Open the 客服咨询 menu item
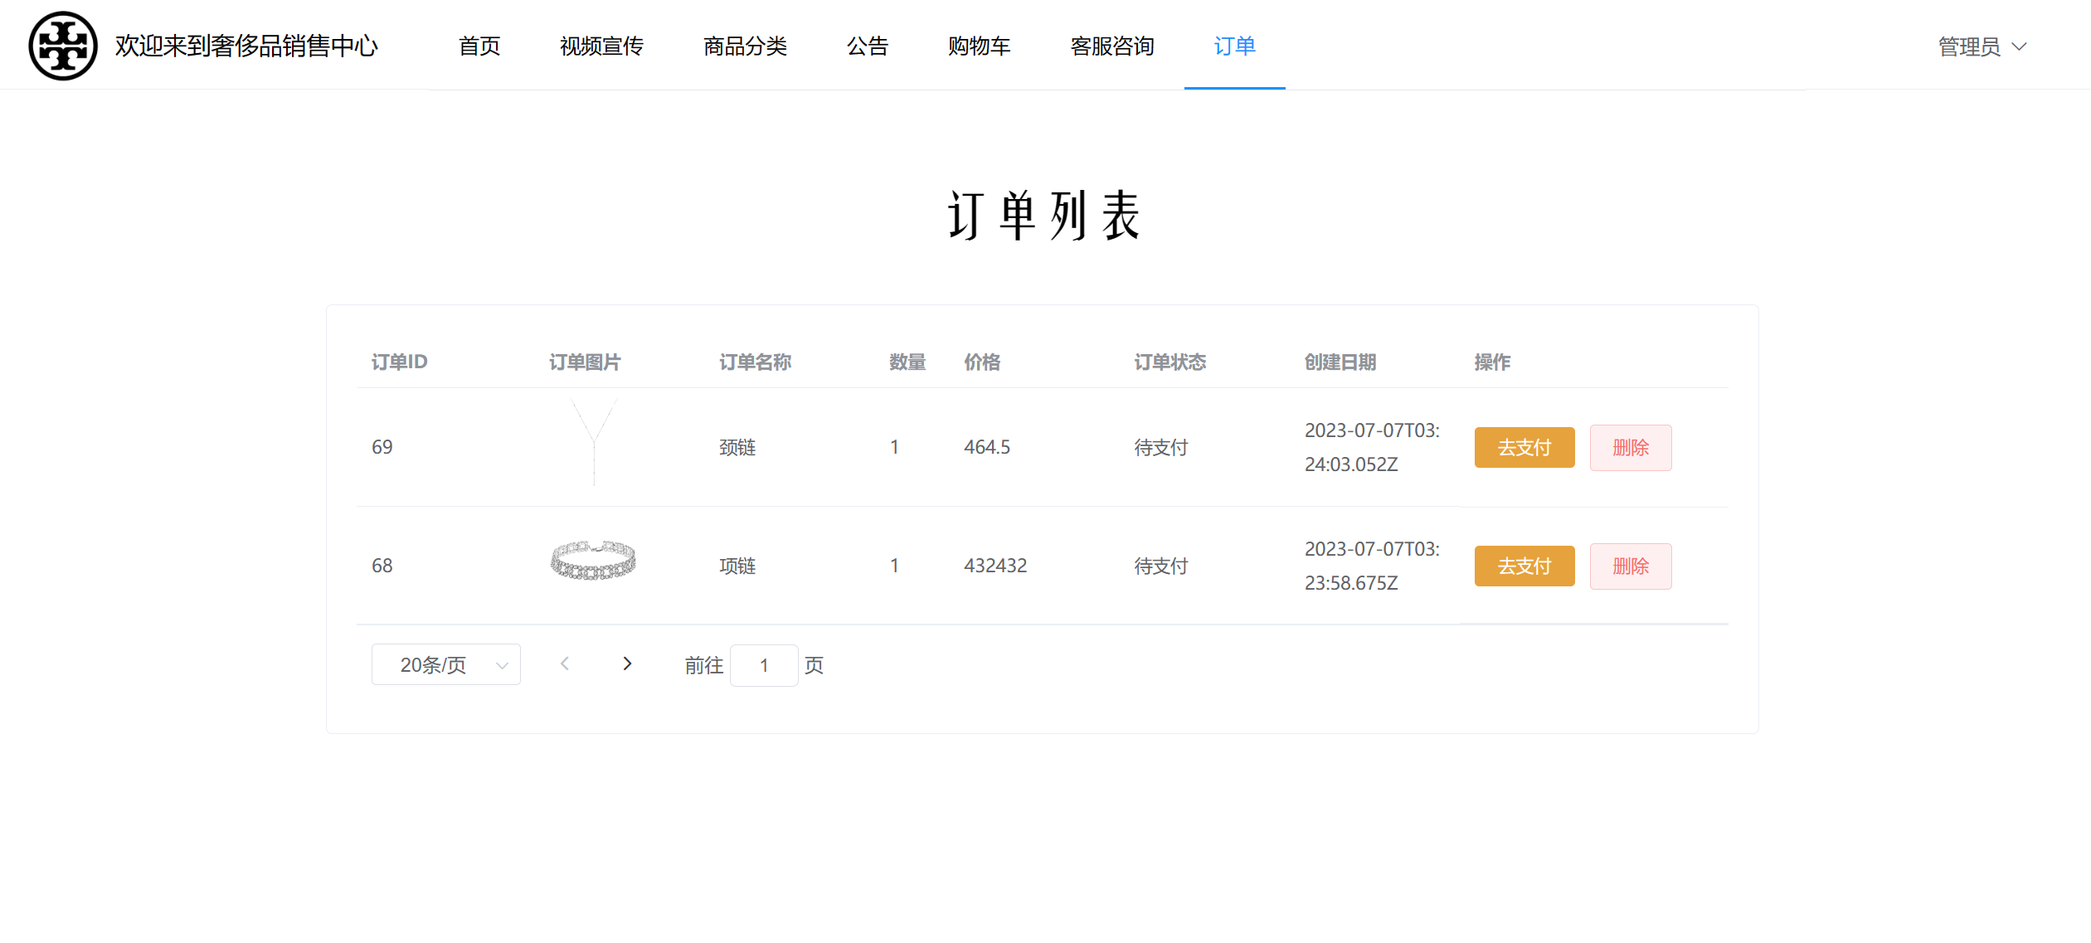Image resolution: width=2091 pixels, height=943 pixels. (x=1112, y=46)
